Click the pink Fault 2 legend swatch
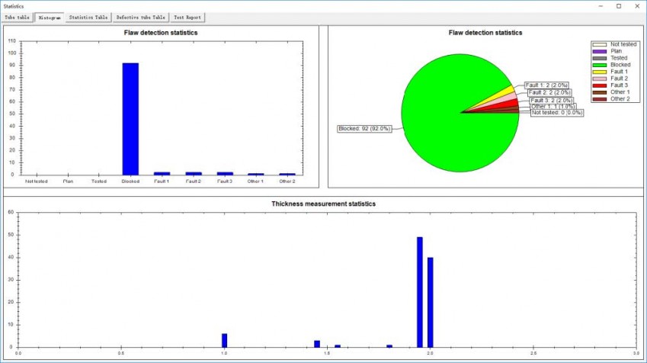 (x=601, y=79)
